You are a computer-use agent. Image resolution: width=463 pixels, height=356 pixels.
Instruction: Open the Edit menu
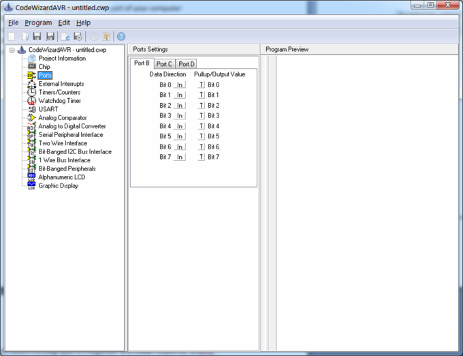(64, 23)
